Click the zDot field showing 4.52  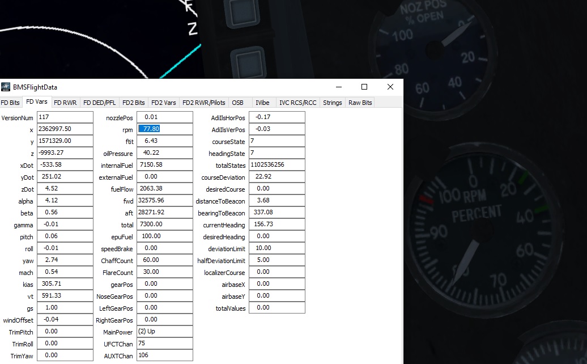[65, 188]
